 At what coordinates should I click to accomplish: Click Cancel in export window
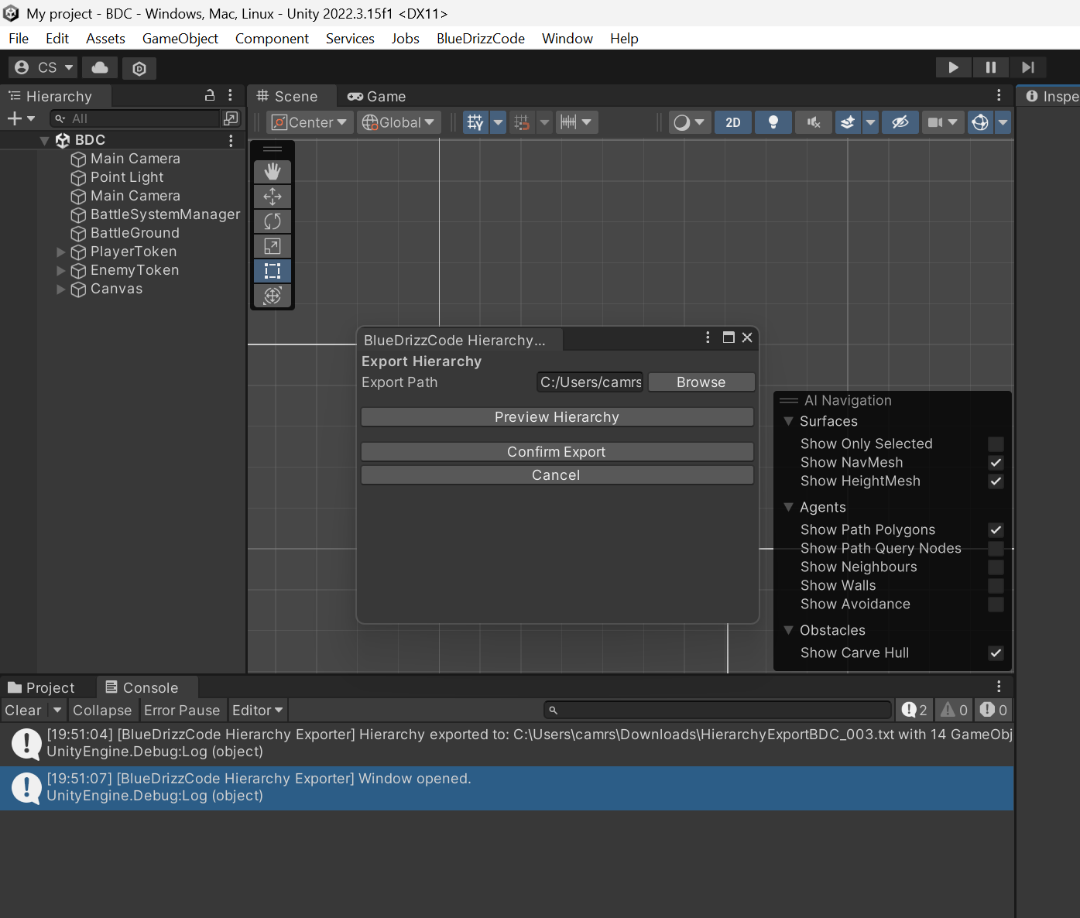point(557,475)
